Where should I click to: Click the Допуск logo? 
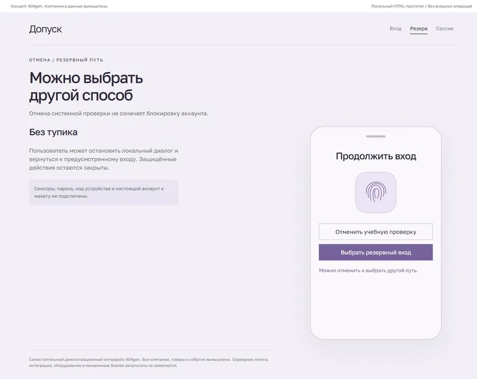[x=46, y=29]
